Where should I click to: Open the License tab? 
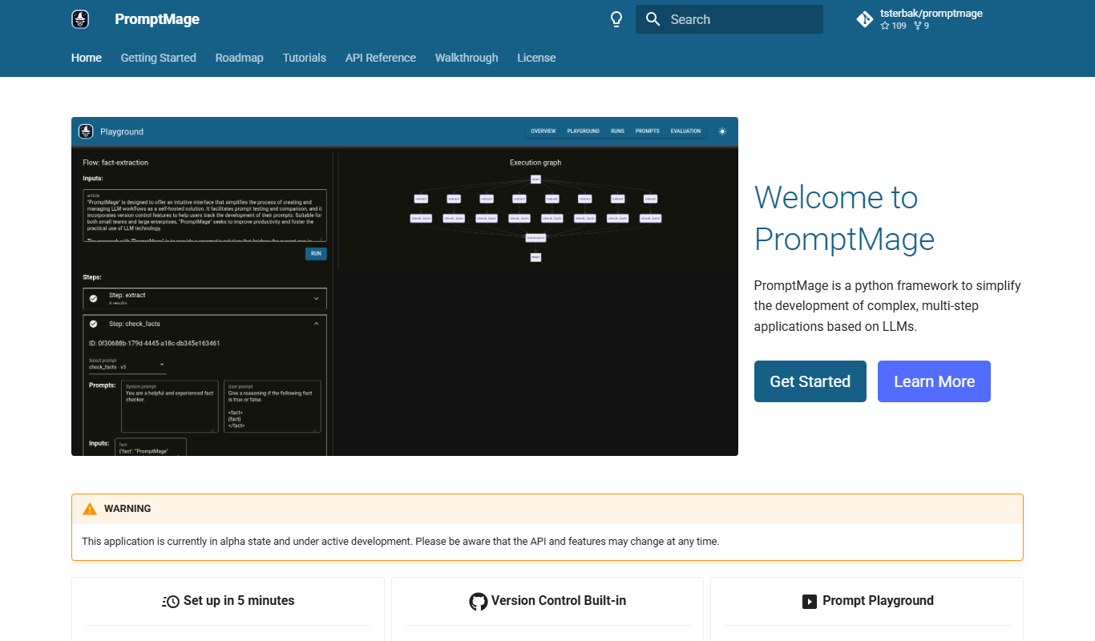[x=536, y=58]
